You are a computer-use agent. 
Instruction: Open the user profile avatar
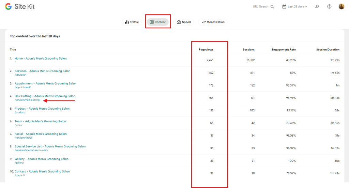[x=341, y=6]
